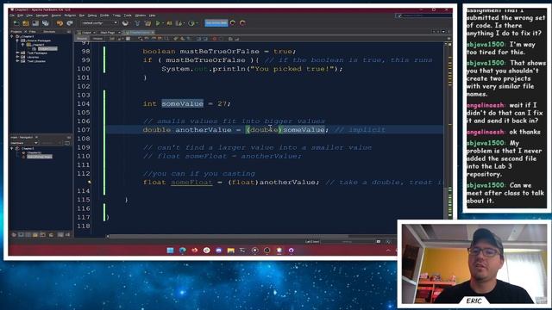Open the Window menu
Image resolution: width=552 pixels, height=310 pixels.
point(140,15)
